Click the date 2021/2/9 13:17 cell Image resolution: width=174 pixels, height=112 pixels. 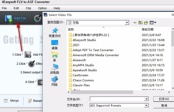click(x=152, y=85)
